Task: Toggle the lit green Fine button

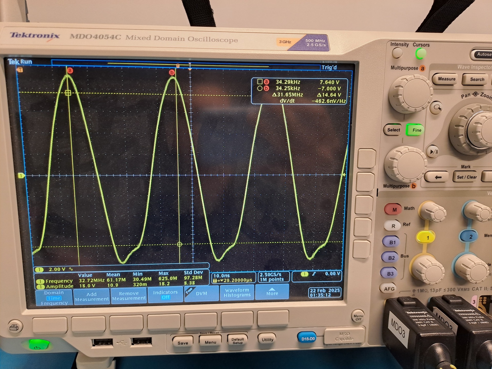Action: point(415,130)
